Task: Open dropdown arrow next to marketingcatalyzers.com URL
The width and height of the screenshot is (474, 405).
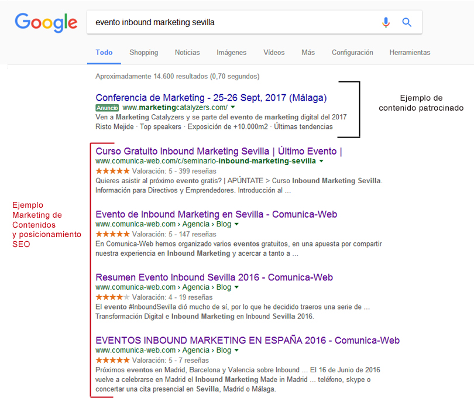Action: pos(233,107)
